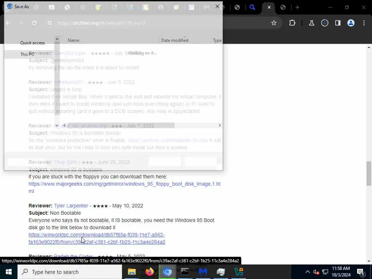The image size is (372, 279).
Task: Click the sidebar scroll up arrow
Action: [57, 39]
